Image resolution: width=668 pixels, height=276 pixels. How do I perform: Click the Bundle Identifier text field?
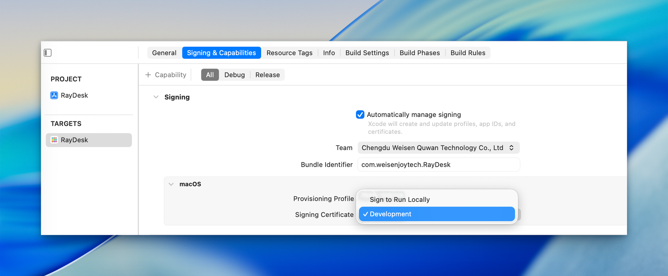pos(438,165)
